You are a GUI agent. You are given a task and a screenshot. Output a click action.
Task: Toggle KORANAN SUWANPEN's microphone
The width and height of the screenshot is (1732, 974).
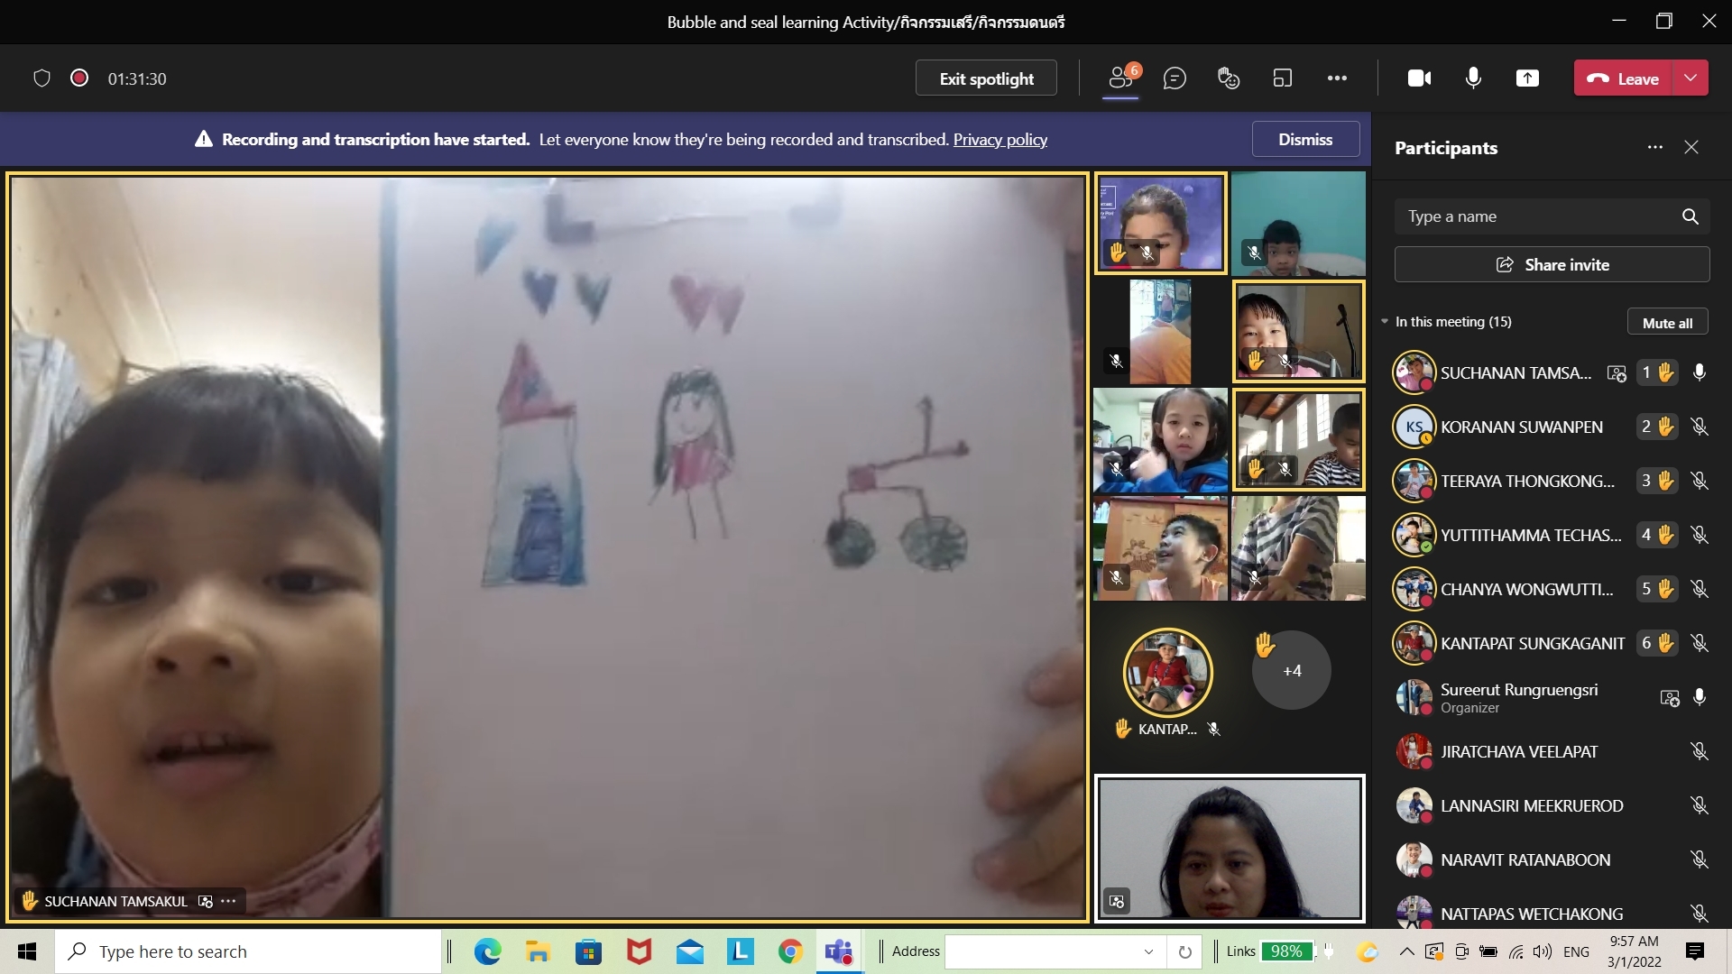1700,427
